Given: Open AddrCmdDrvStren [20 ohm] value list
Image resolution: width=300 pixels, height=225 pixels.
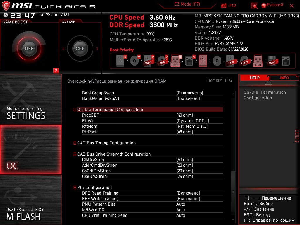Looking at the screenshot, I should (x=185, y=165).
